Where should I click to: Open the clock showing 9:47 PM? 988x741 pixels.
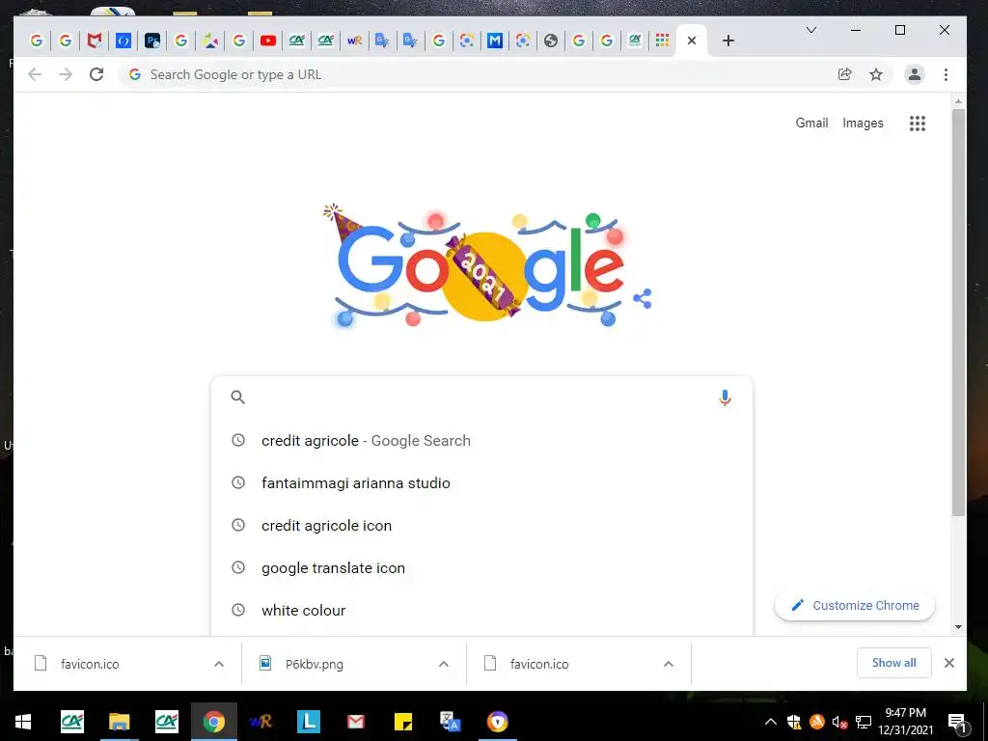coord(905,722)
